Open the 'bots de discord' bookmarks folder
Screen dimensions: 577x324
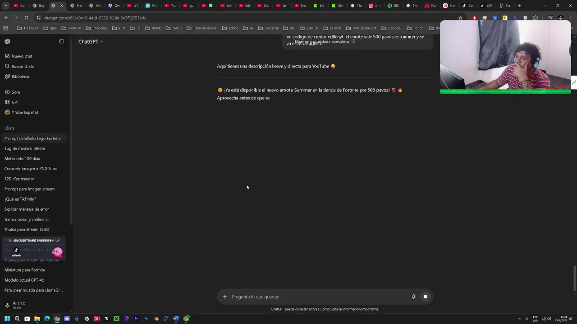pyautogui.click(x=362, y=28)
